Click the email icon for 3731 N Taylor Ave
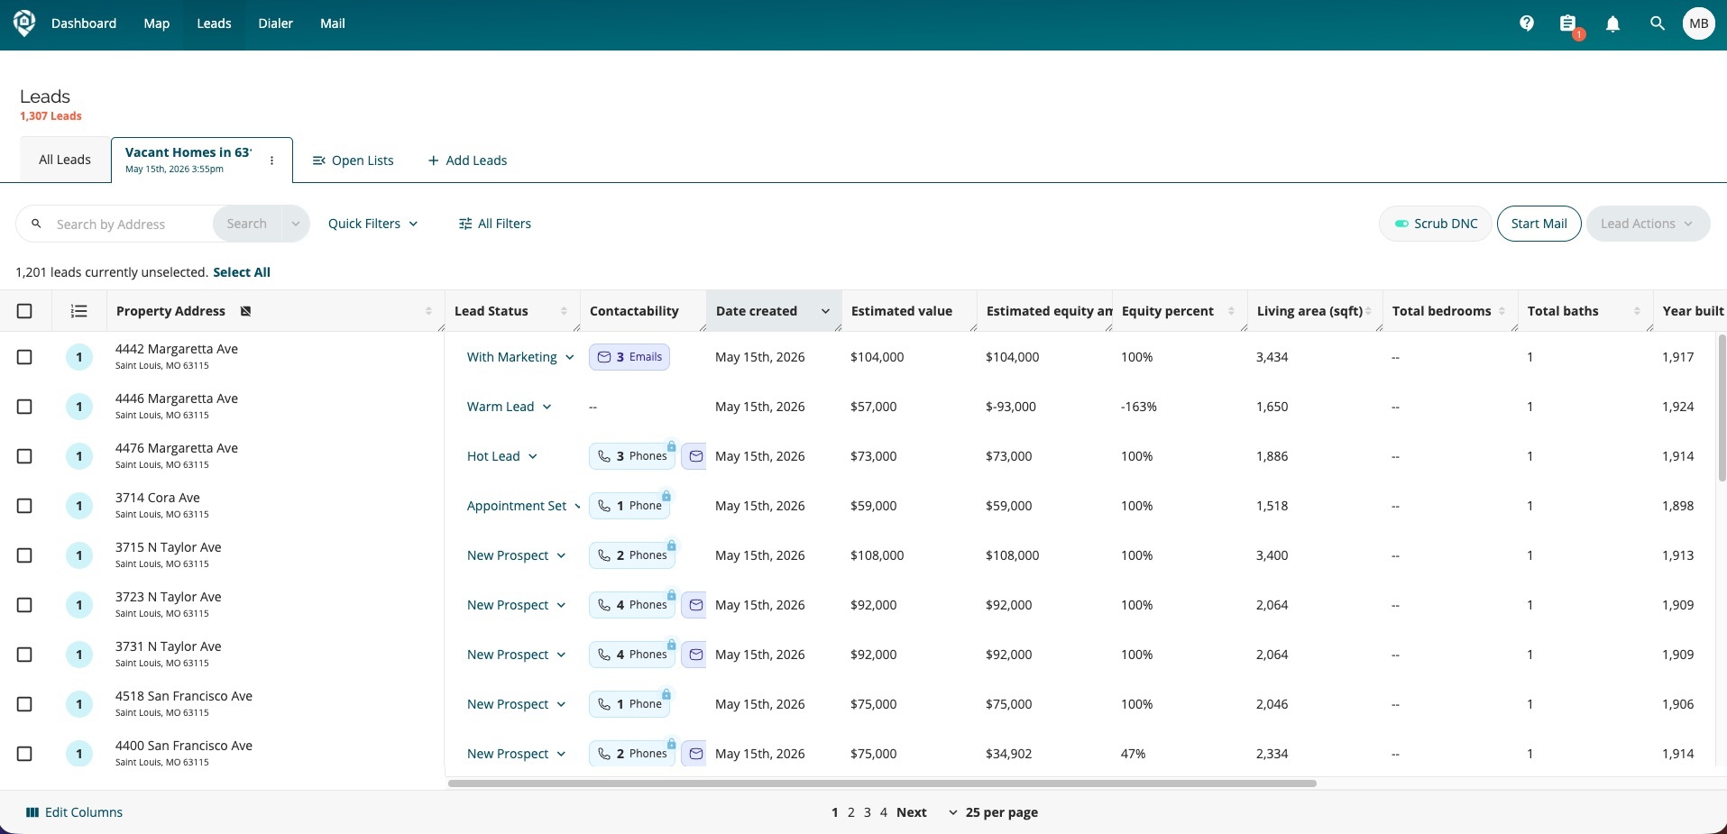1727x834 pixels. pos(694,655)
